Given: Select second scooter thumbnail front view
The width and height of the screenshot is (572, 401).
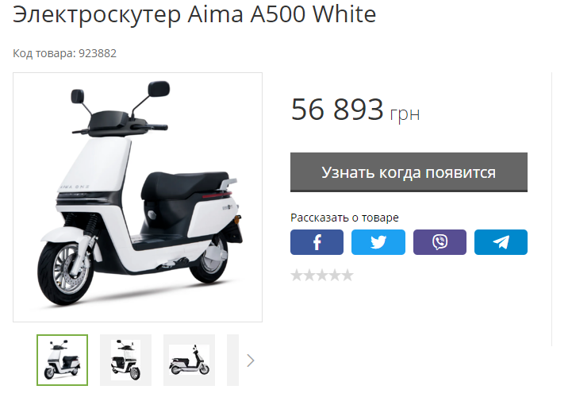Looking at the screenshot, I should 126,360.
